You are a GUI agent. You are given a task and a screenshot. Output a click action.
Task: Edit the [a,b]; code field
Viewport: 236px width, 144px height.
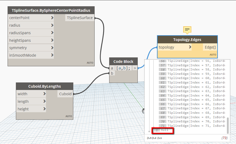click(123, 68)
